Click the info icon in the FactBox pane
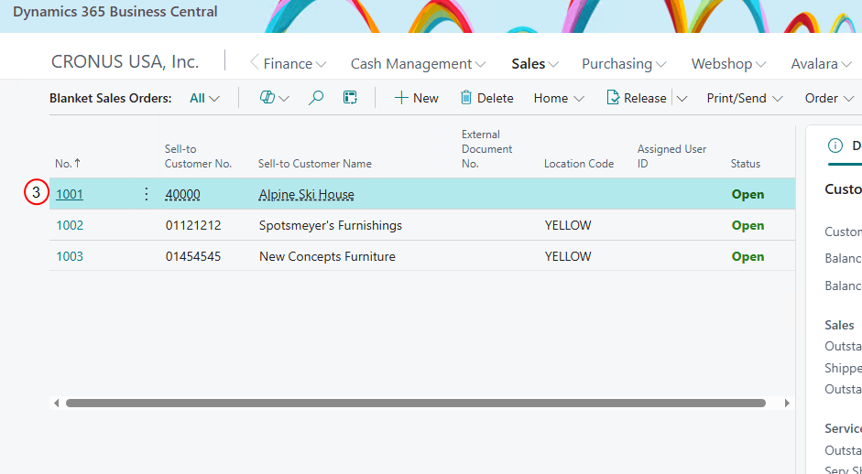The height and width of the screenshot is (474, 862). (835, 145)
